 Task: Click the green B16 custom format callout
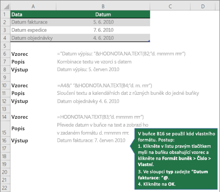click(176, 159)
